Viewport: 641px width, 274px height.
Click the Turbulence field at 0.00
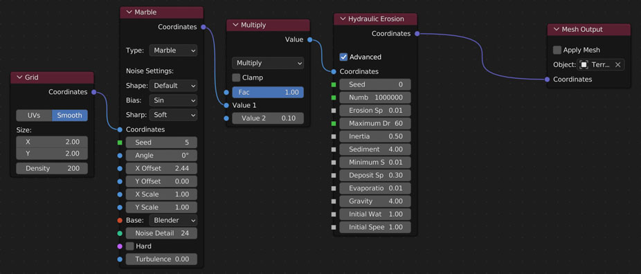click(161, 259)
